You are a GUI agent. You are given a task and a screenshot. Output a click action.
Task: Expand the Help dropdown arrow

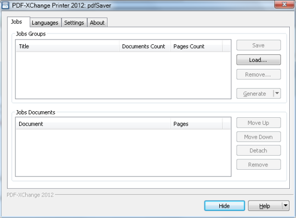click(x=286, y=205)
